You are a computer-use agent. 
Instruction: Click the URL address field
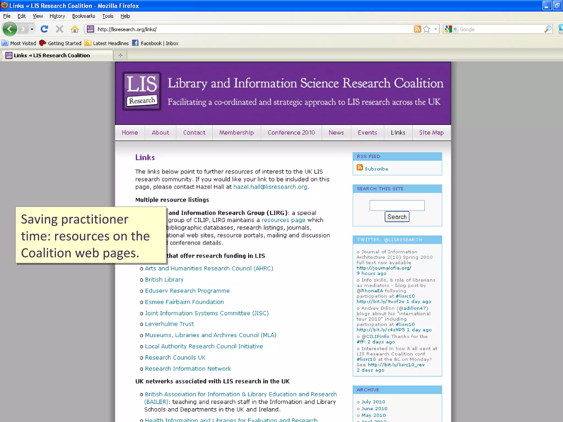pos(254,29)
